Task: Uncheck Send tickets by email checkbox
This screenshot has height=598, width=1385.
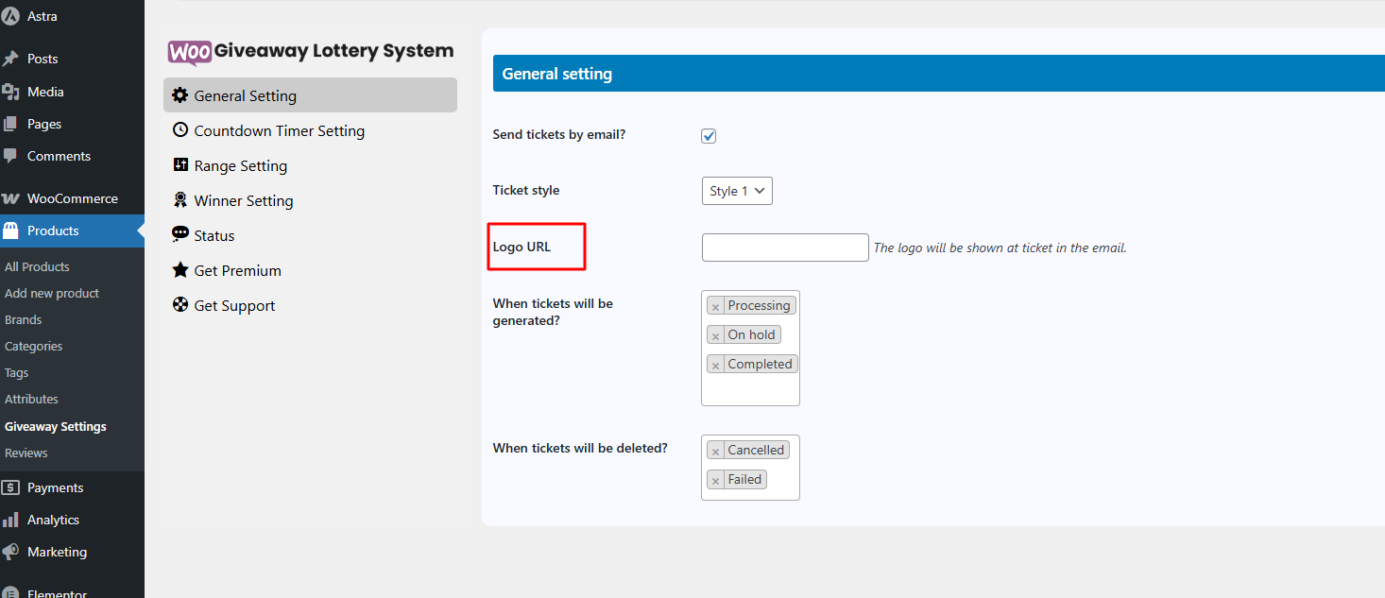Action: click(x=709, y=136)
